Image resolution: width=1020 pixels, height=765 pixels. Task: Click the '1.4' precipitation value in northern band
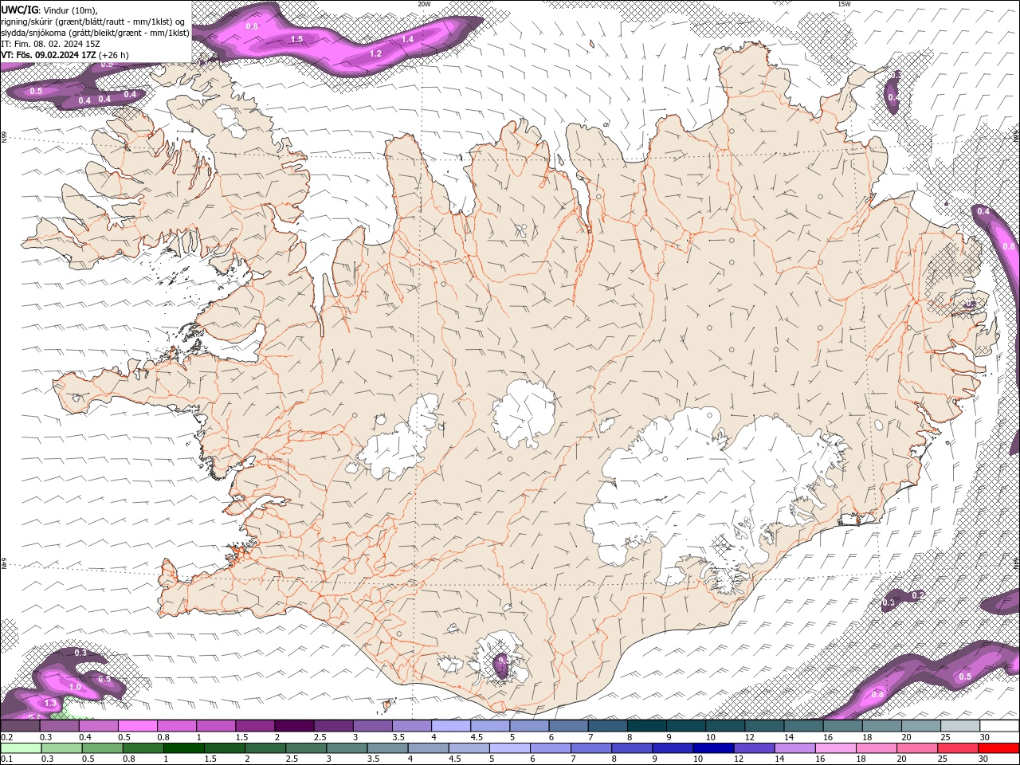(x=407, y=39)
